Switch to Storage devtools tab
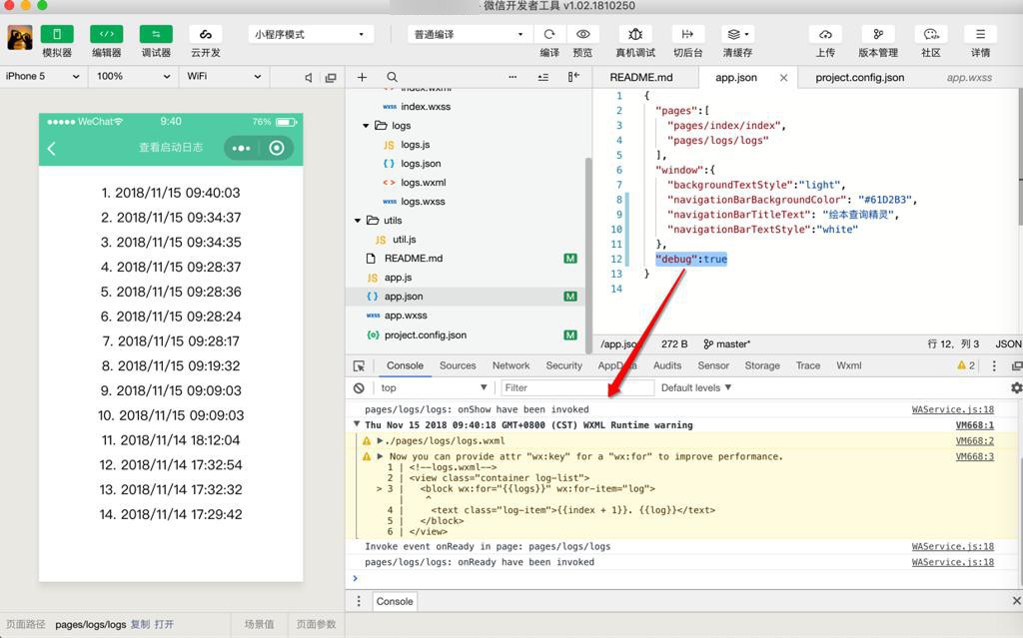The image size is (1023, 638). (x=762, y=365)
